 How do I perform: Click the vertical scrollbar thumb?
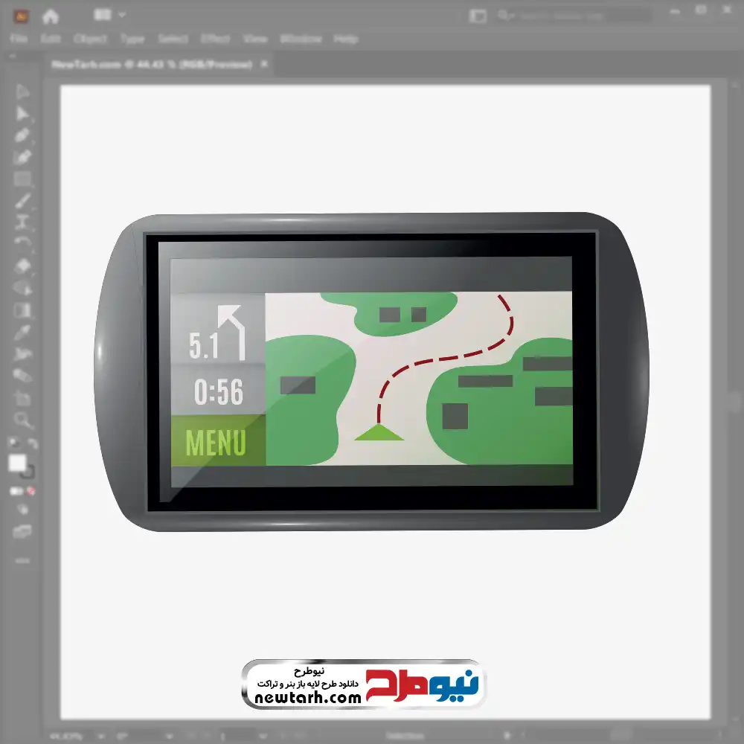(736, 403)
